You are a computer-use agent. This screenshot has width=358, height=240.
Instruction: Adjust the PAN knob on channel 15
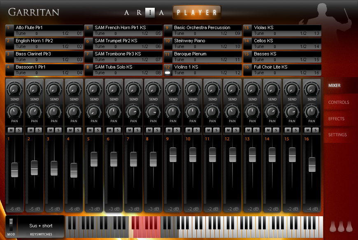click(x=292, y=111)
